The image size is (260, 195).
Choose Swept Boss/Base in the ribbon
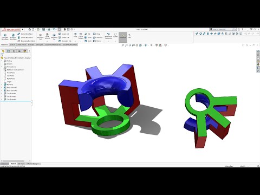point(25,34)
